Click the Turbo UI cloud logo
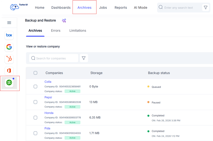 point(15,7)
